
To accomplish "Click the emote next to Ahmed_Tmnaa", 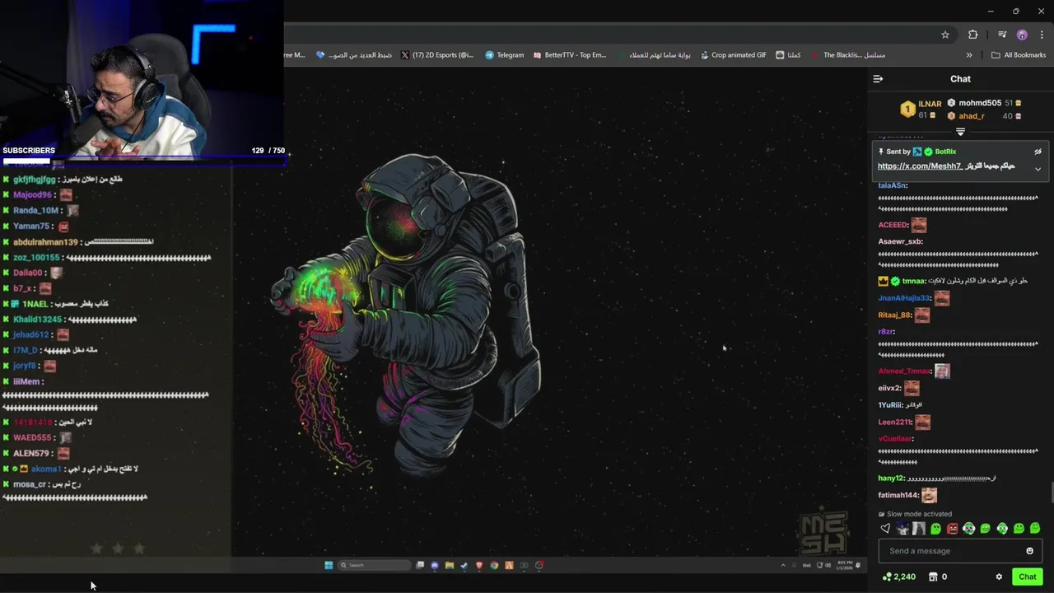I will coord(942,371).
